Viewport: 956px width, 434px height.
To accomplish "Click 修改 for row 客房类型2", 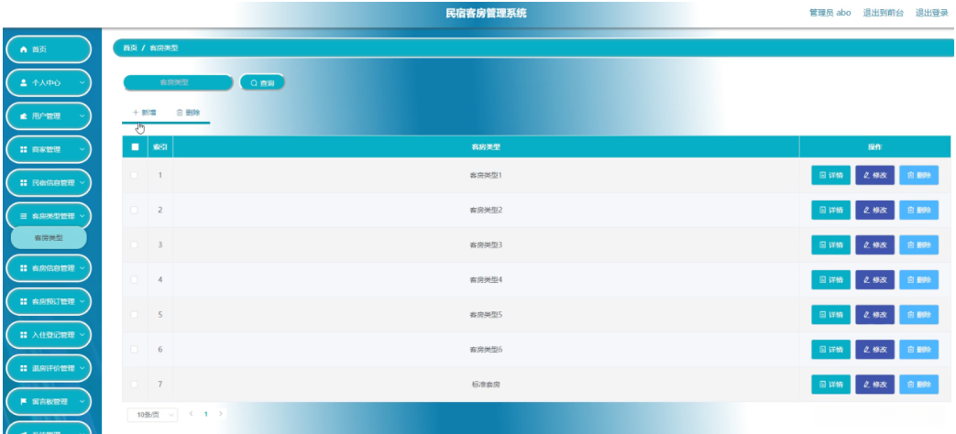I will tap(875, 210).
